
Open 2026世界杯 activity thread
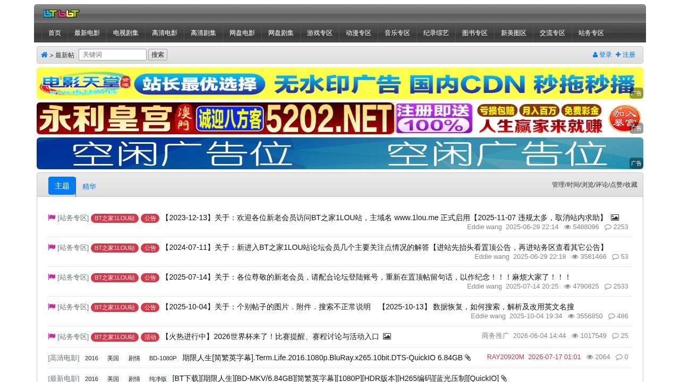(x=270, y=336)
